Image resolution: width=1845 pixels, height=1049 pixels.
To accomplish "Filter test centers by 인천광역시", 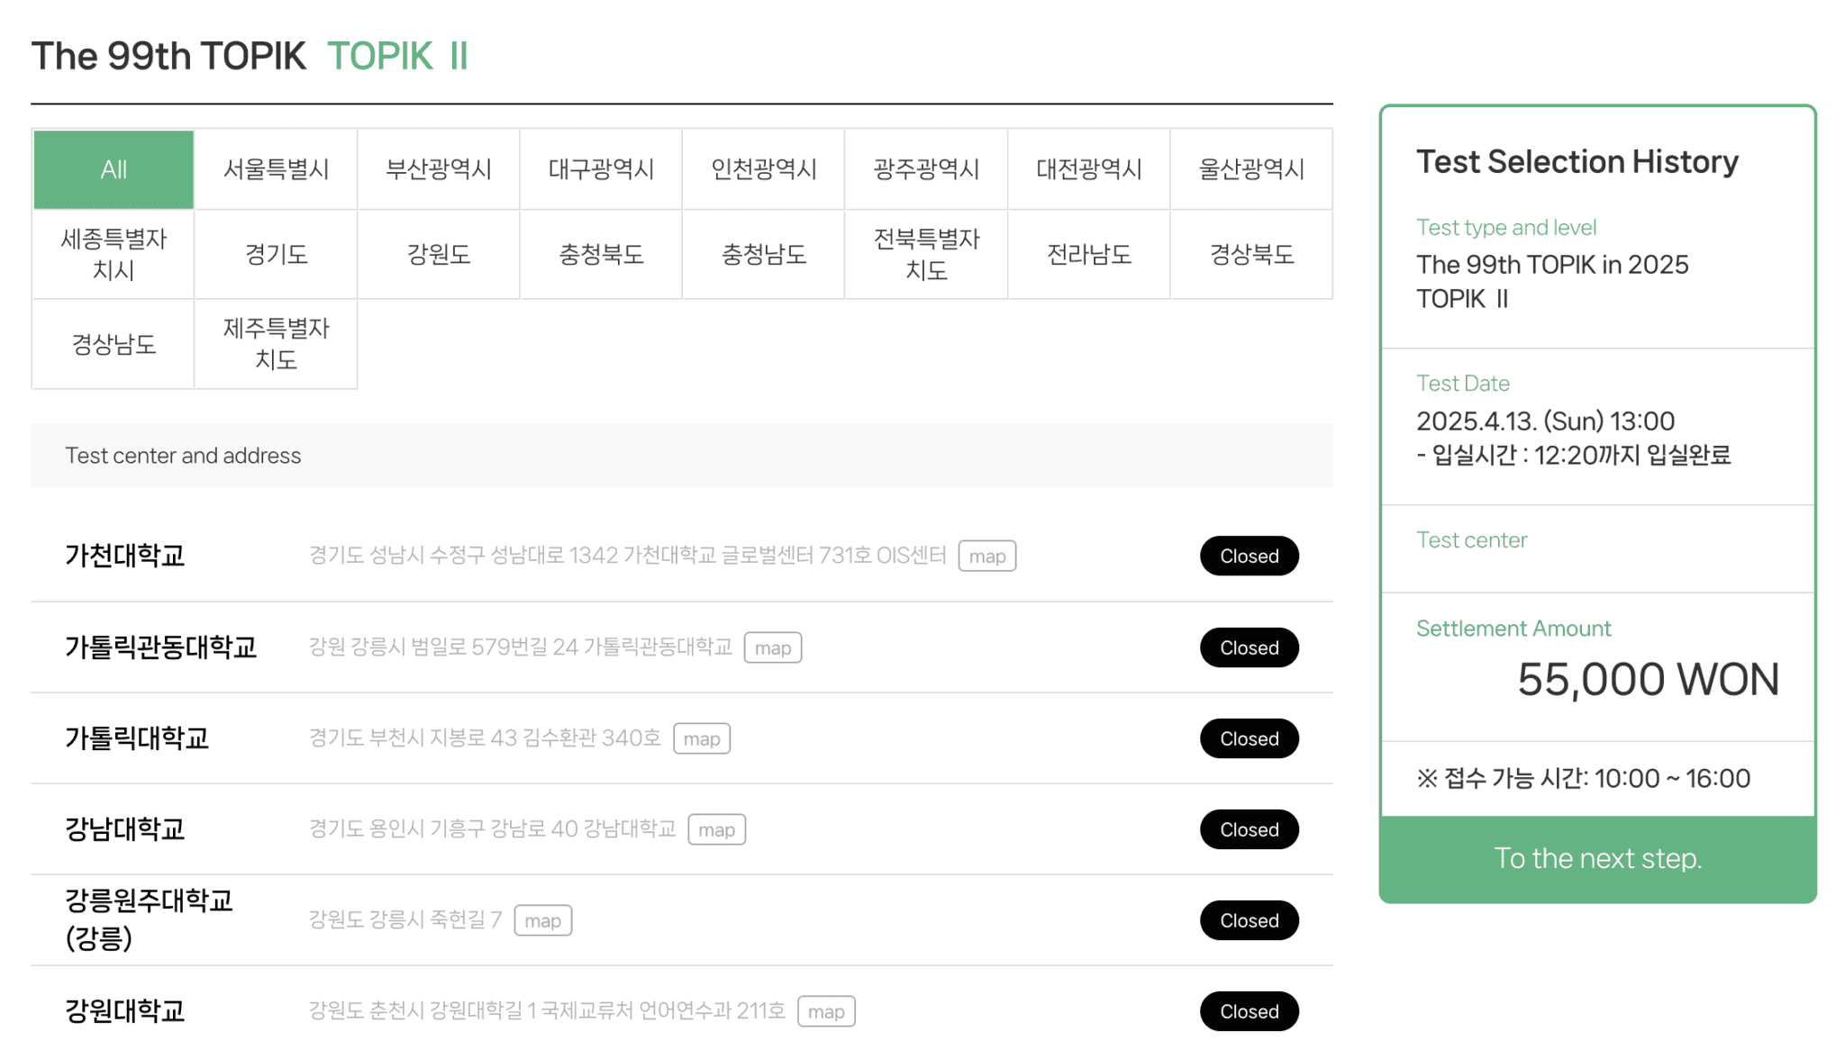I will pos(763,169).
